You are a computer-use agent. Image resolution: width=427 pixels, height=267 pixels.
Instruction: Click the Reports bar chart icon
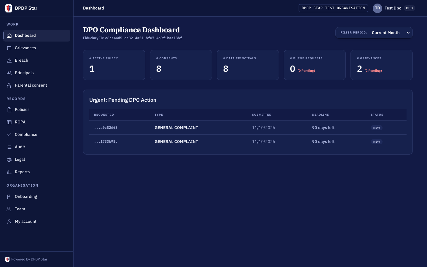point(9,172)
